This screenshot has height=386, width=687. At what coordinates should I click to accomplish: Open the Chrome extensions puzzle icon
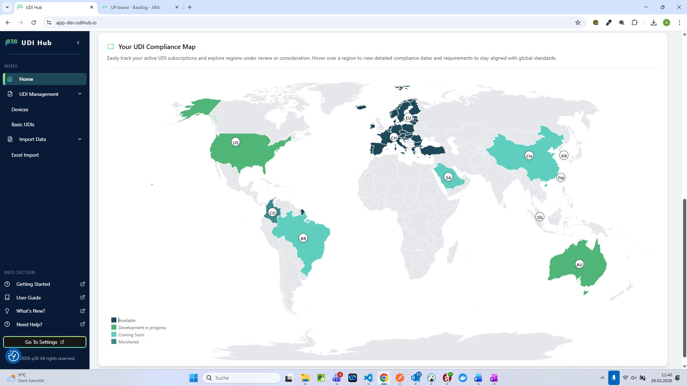coord(634,23)
